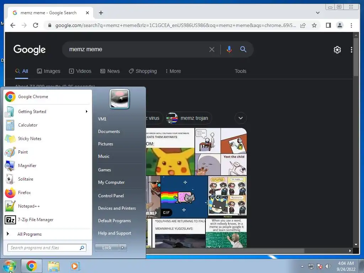Screen dimensions: 364x273
Task: Start Solitaire from the Start menu
Action: click(x=48, y=179)
